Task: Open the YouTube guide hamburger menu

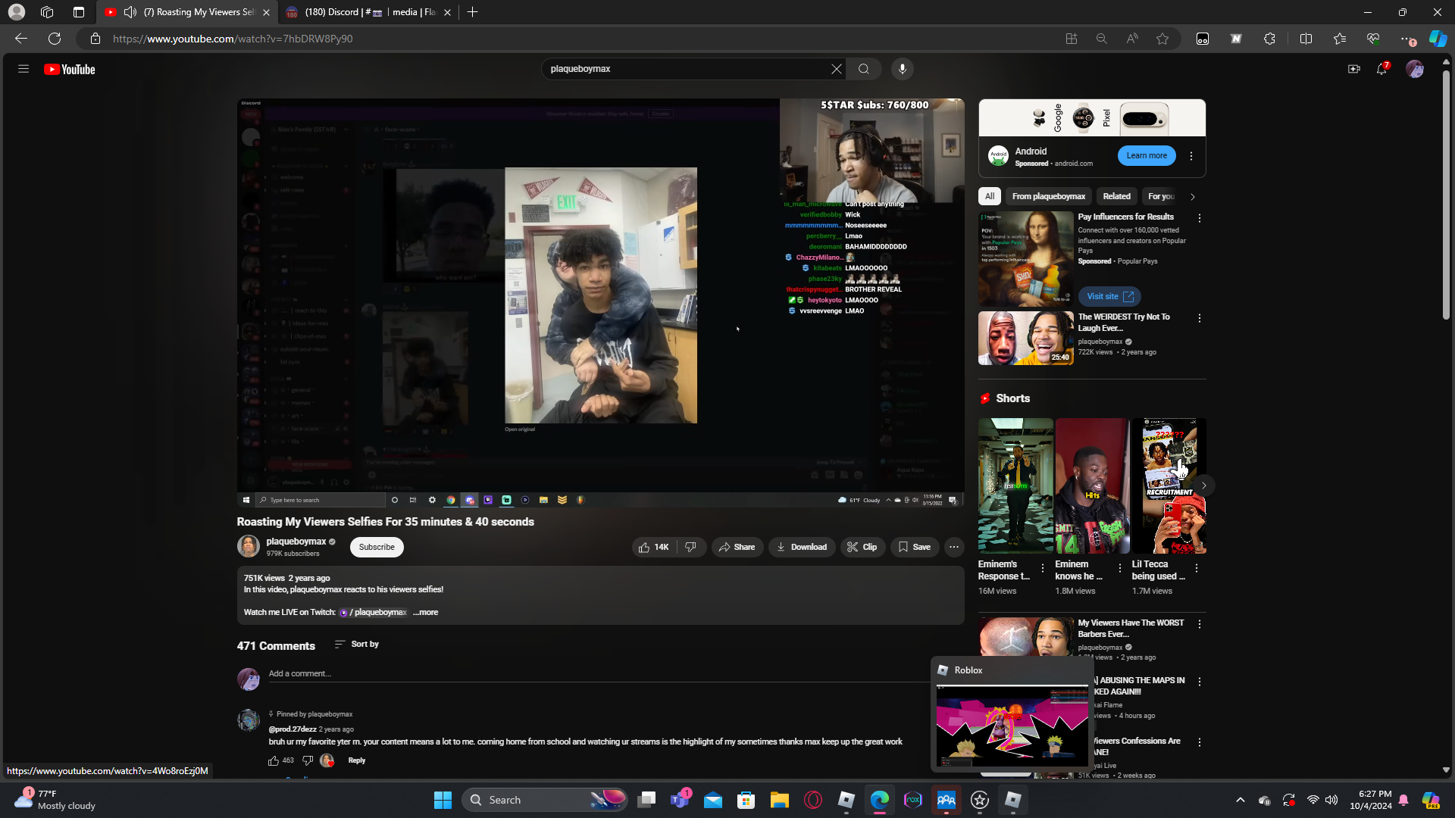Action: click(x=23, y=69)
